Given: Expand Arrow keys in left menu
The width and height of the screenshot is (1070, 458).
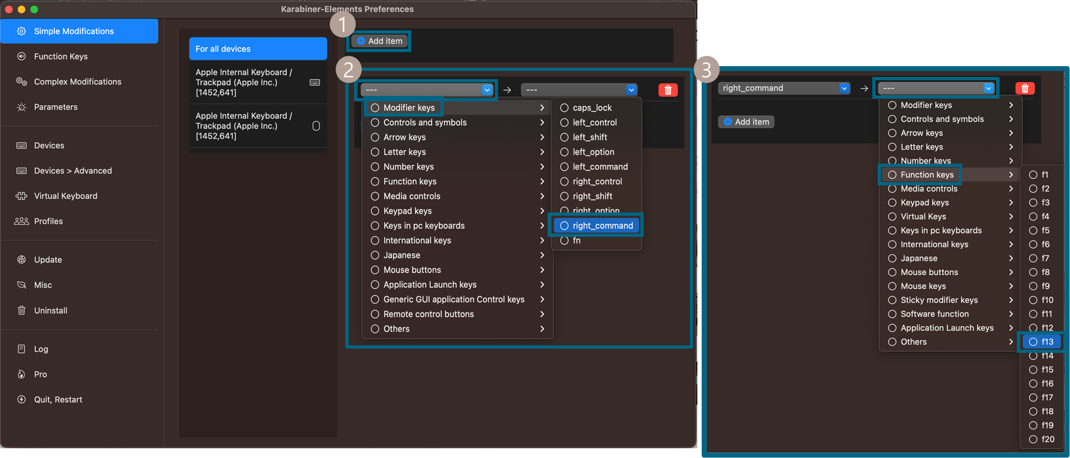Looking at the screenshot, I should [x=457, y=137].
